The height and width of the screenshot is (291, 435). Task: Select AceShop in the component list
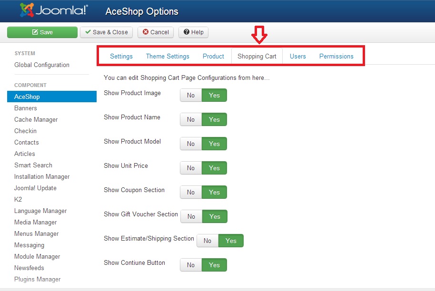52,97
